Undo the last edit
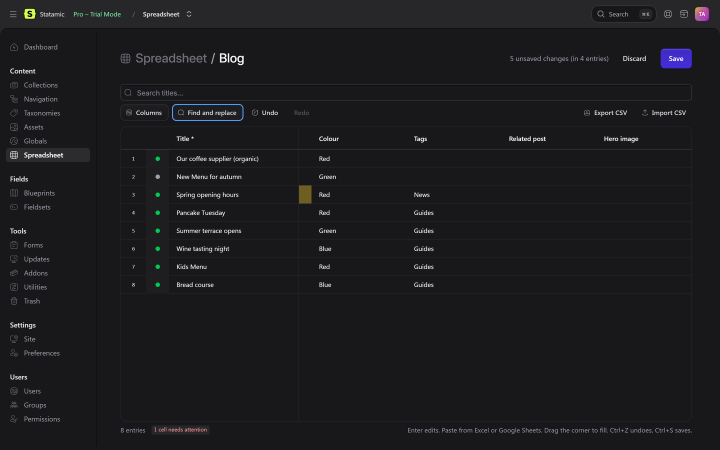 [x=265, y=112]
